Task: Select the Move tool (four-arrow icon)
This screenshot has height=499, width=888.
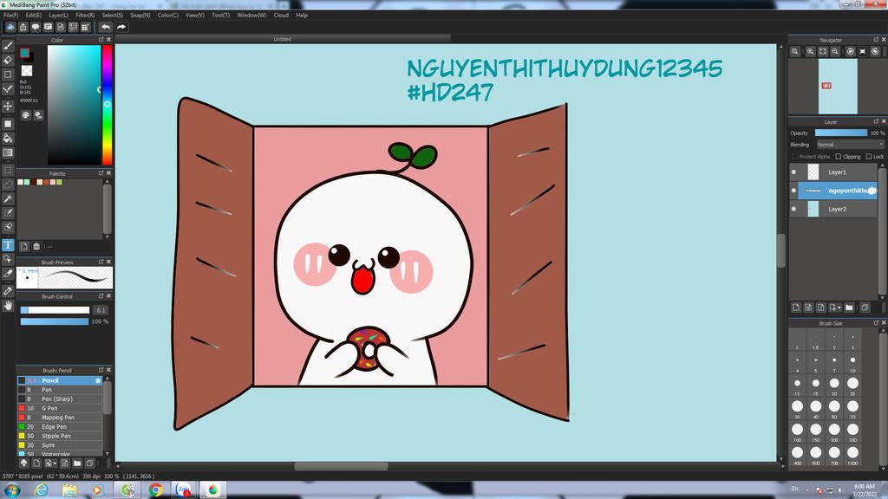Action: point(8,106)
